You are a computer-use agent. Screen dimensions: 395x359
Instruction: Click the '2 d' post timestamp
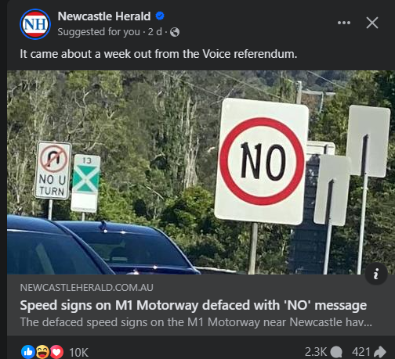(x=155, y=32)
